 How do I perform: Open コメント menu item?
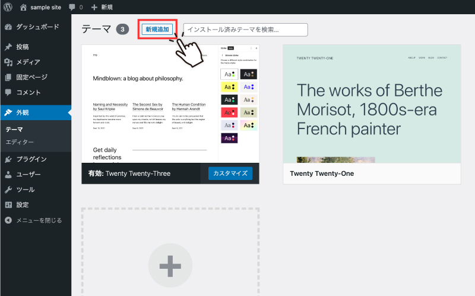point(36,92)
